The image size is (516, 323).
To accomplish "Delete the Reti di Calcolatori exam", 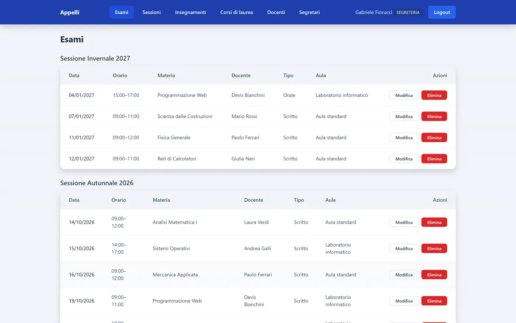I will coord(434,159).
